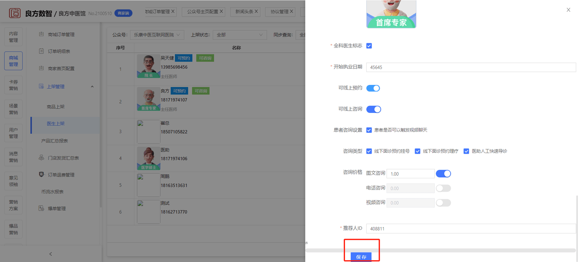This screenshot has width=578, height=262.
Task: Uncheck 线下面诊预约理疗 checkbox
Action: click(x=418, y=151)
